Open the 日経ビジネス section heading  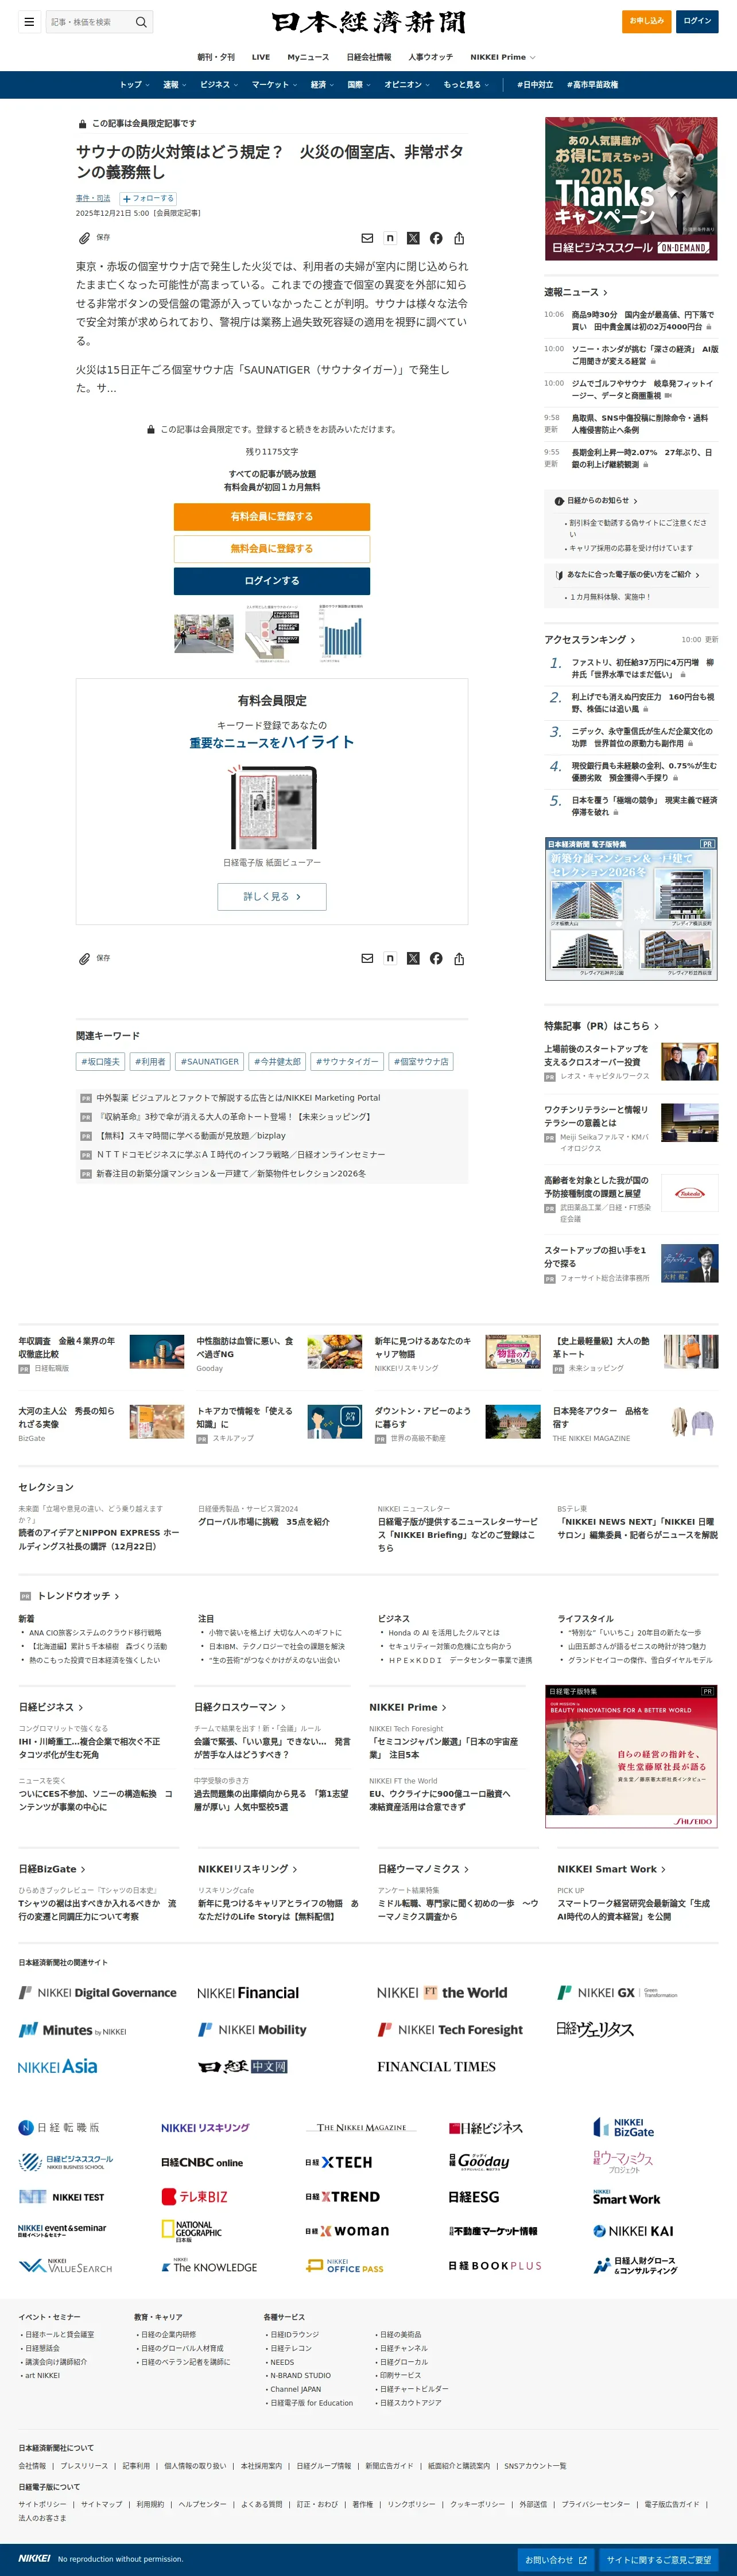point(51,1707)
